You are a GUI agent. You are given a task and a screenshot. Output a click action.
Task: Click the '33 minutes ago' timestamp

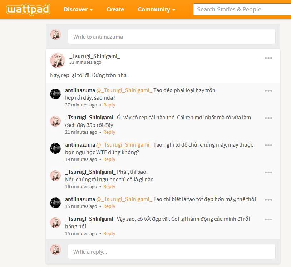tap(85, 62)
